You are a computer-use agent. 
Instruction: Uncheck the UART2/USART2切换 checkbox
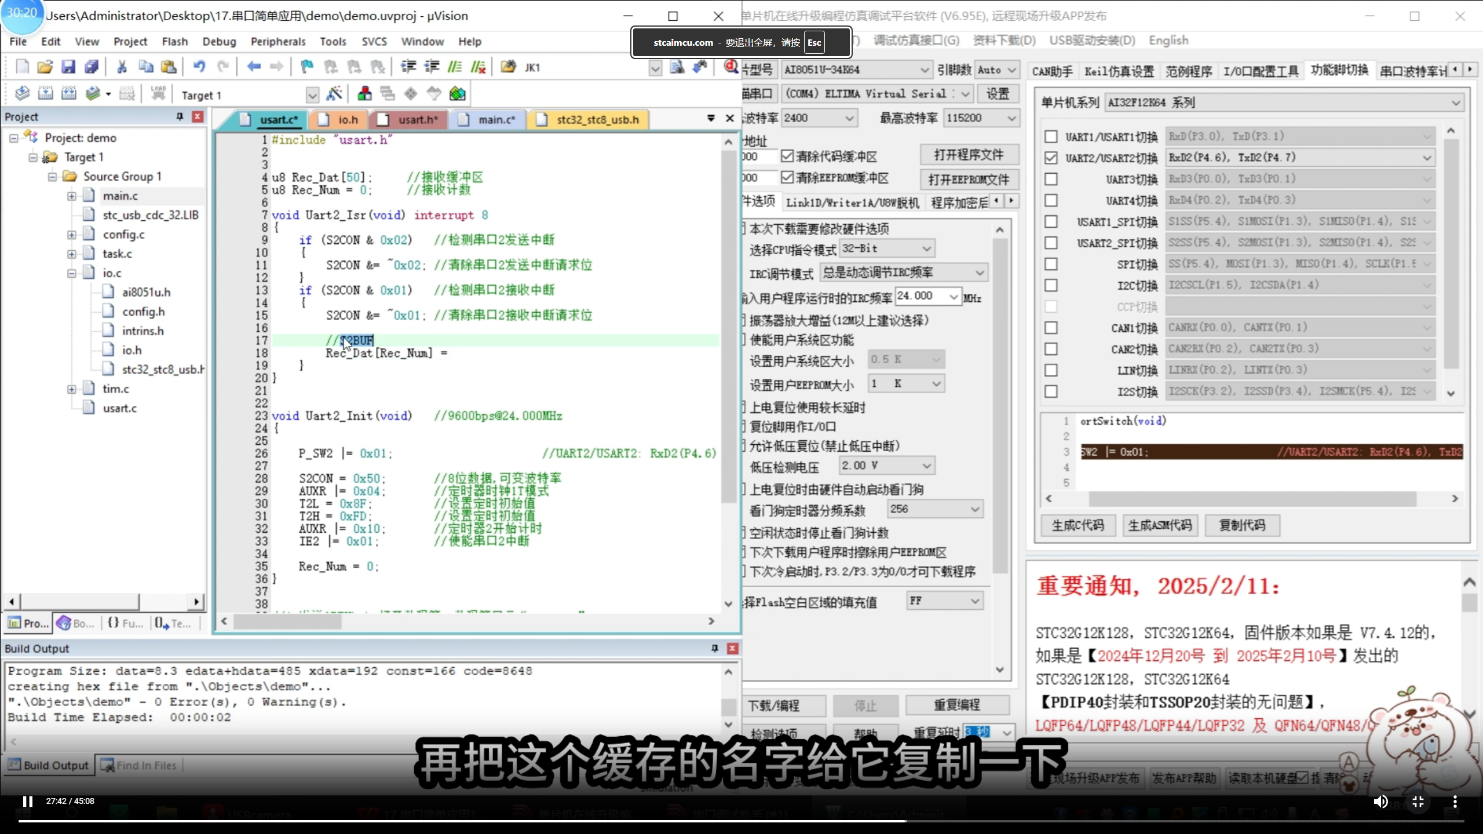[x=1051, y=157]
